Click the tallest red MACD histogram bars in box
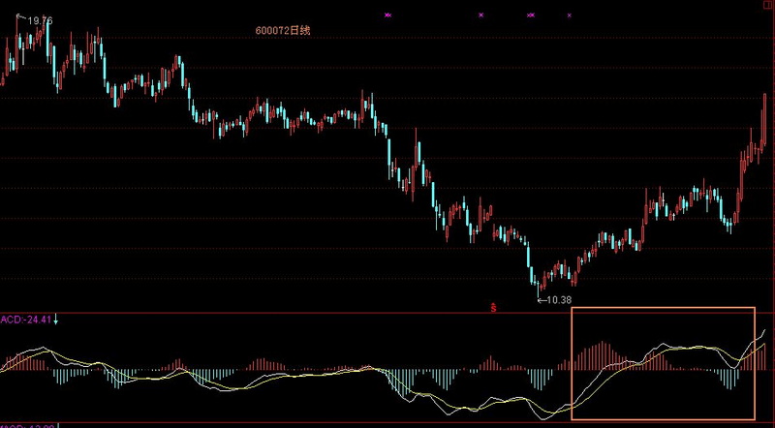Image resolution: width=775 pixels, height=428 pixels. (x=603, y=354)
